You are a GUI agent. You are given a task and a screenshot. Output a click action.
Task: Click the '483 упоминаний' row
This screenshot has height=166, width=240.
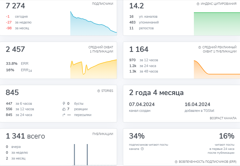tap(144, 22)
